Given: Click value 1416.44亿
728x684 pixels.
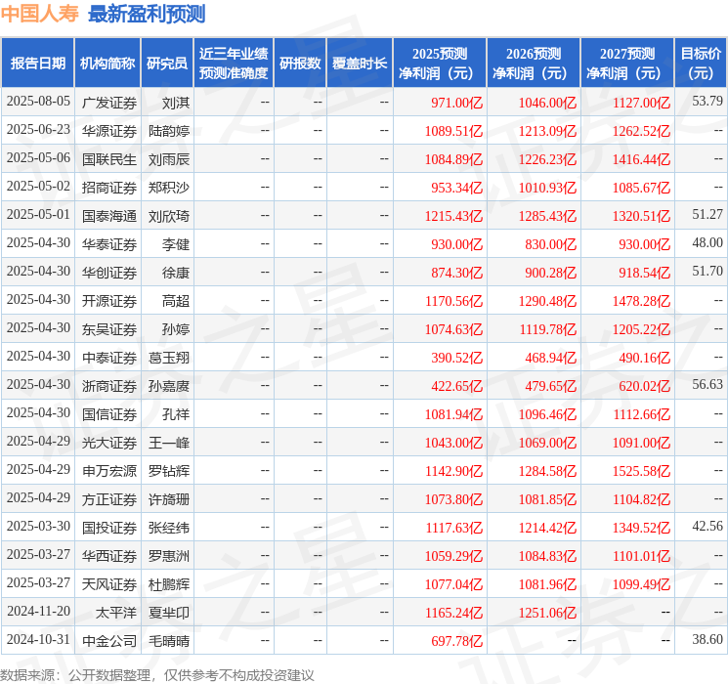Looking at the screenshot, I should 641,159.
